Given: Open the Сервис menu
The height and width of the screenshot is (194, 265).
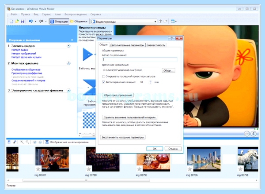Looking at the screenshot, I should (46, 15).
